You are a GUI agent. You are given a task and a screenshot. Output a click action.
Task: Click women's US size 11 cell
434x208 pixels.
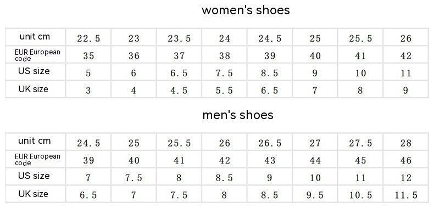[x=406, y=74]
